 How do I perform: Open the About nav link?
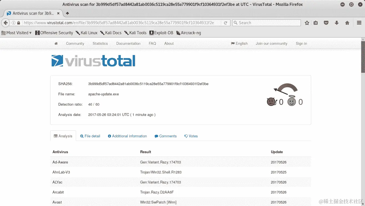click(169, 44)
